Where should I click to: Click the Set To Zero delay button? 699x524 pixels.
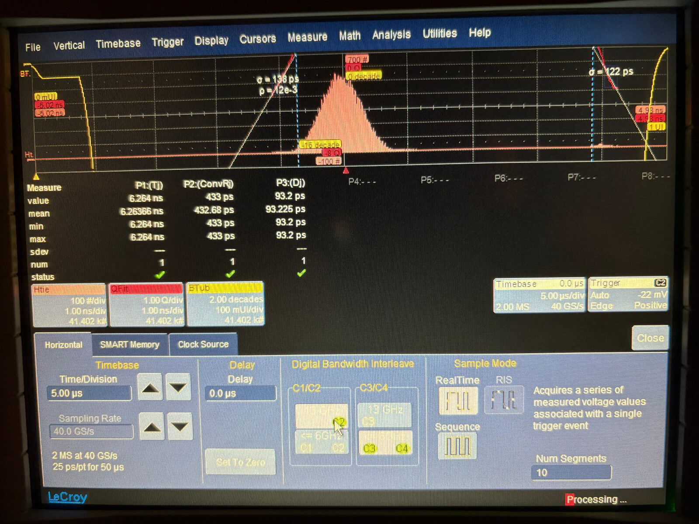point(241,462)
